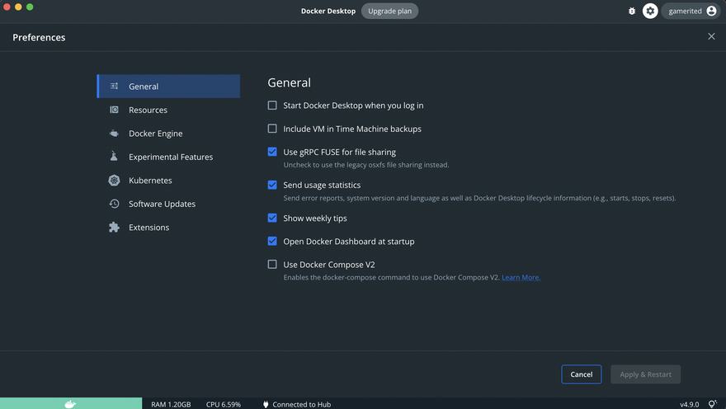This screenshot has width=726, height=409.
Task: Open the Learn More link
Action: (x=521, y=278)
